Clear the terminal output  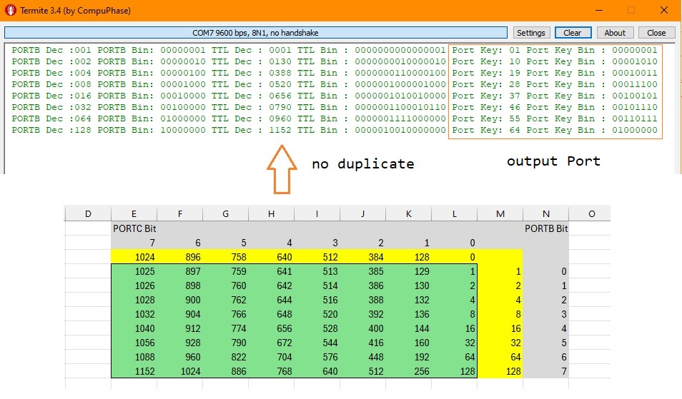pos(572,33)
